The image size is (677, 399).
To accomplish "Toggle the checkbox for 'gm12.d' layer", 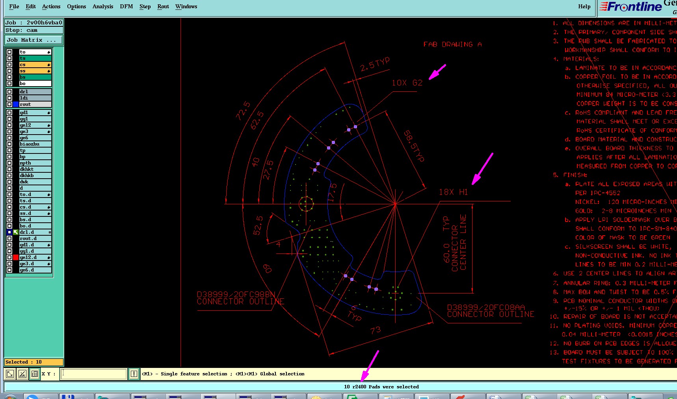I will [9, 257].
